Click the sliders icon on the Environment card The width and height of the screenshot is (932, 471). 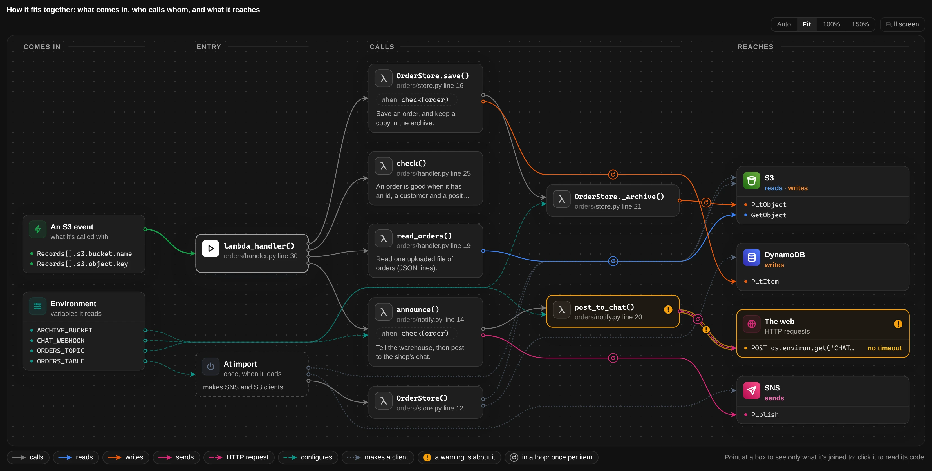point(37,306)
